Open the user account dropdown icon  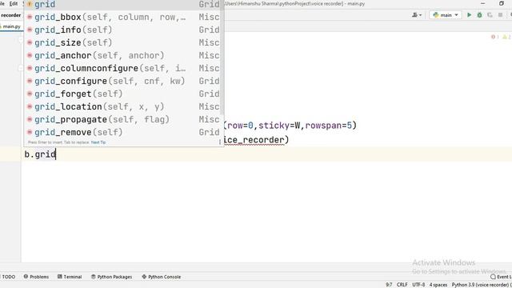(x=417, y=15)
